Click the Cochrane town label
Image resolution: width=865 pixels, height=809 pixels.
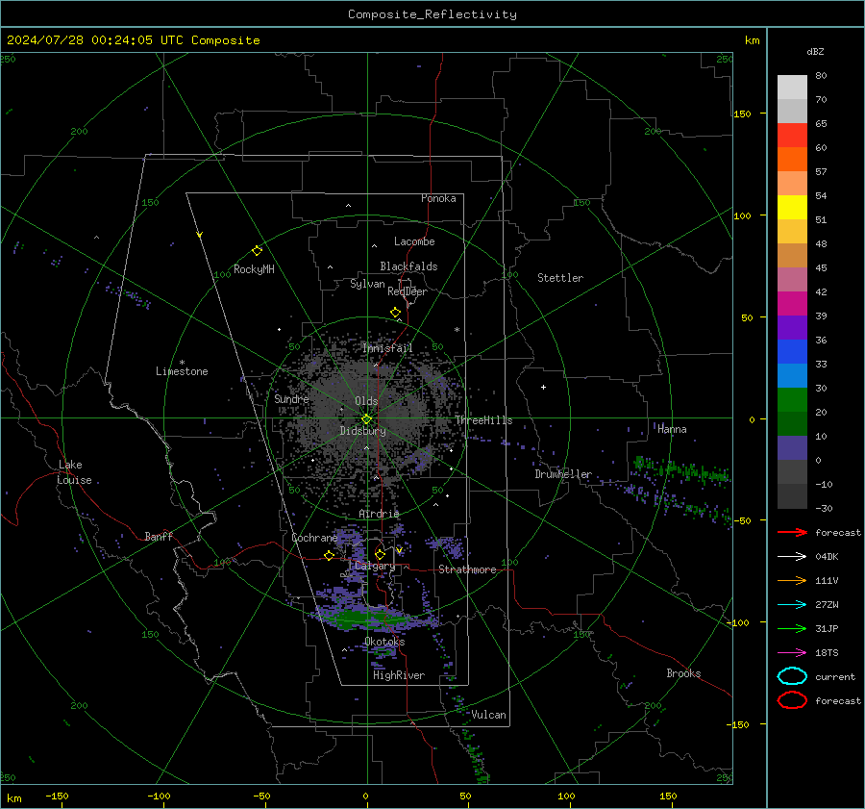(314, 538)
